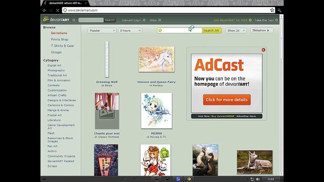
Task: Click the 22:03 taskbar clock
Action: point(271,179)
